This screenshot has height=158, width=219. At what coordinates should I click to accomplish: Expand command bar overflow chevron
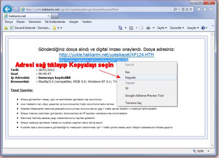pyautogui.click(x=212, y=26)
